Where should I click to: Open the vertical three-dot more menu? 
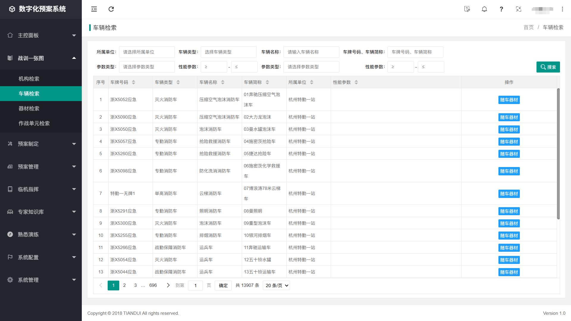[x=562, y=9]
